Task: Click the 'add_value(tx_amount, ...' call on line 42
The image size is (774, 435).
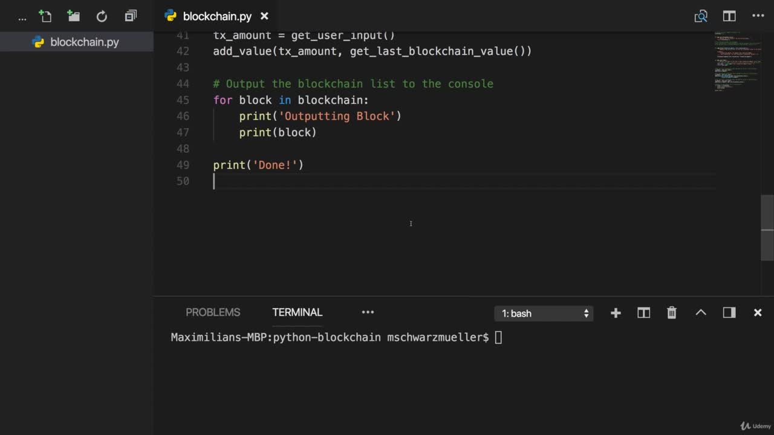Action: click(372, 51)
